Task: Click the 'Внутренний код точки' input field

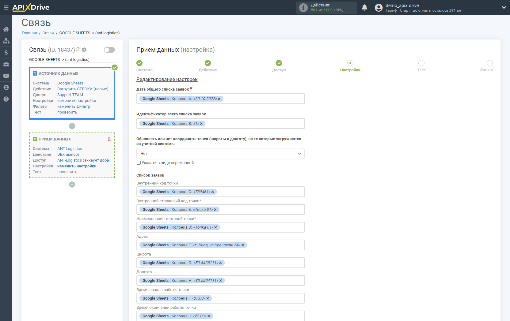Action: 220,192
